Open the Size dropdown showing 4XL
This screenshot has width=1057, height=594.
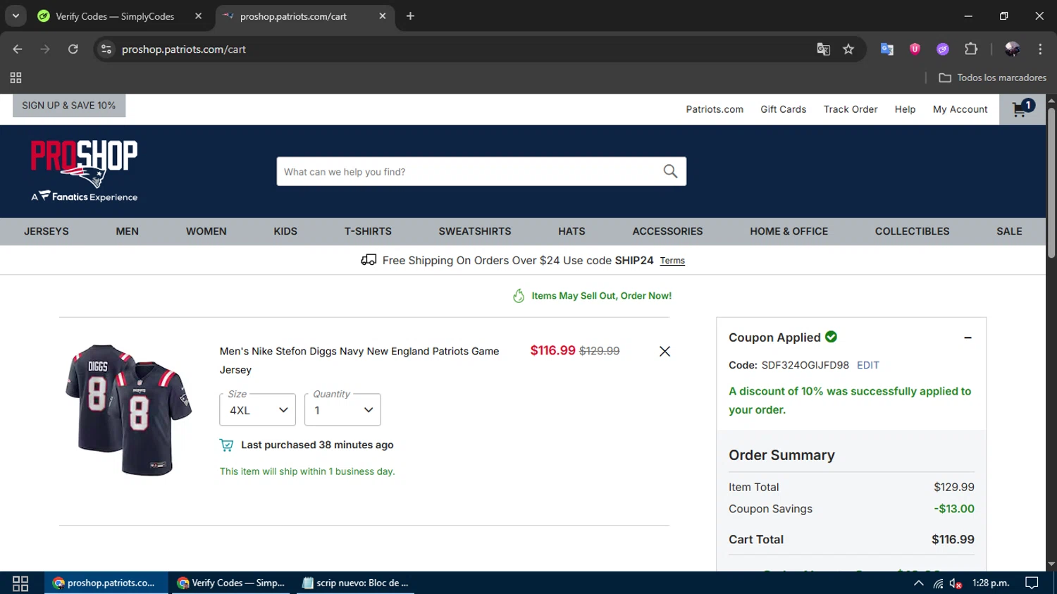[257, 409]
